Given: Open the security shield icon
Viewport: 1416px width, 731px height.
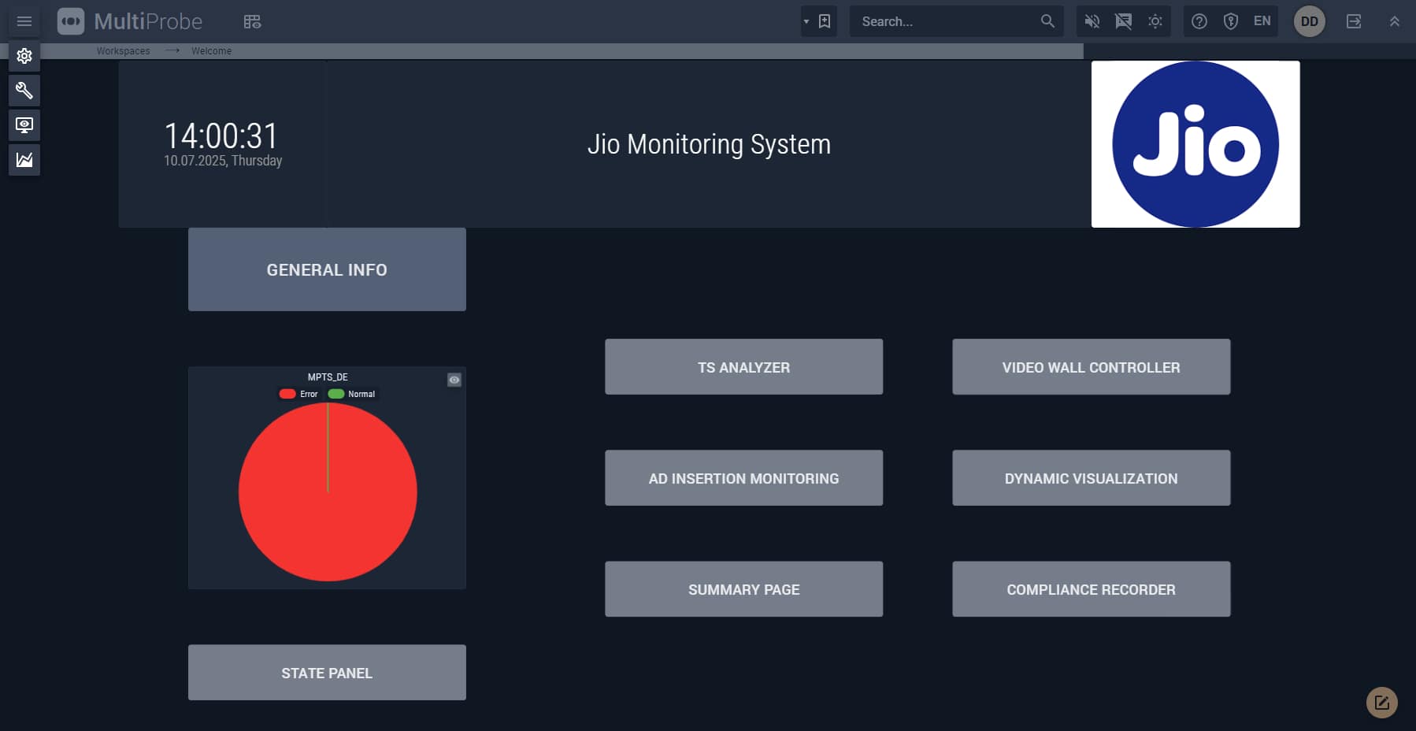Looking at the screenshot, I should (x=1231, y=21).
